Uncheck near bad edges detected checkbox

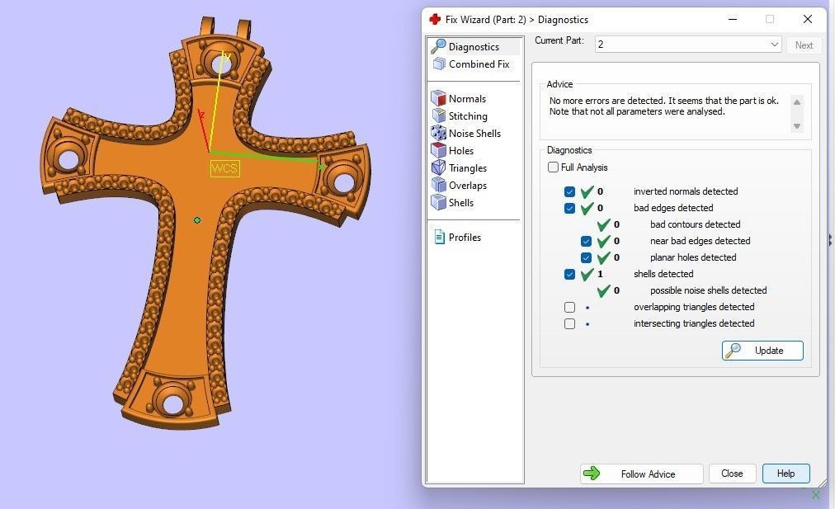(x=587, y=241)
